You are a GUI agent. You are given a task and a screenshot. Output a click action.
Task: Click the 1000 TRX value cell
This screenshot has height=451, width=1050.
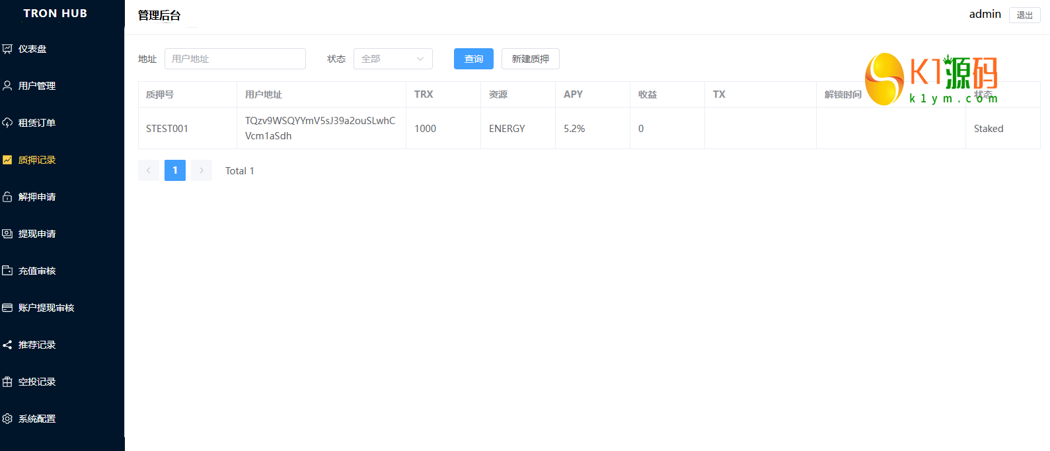(443, 128)
